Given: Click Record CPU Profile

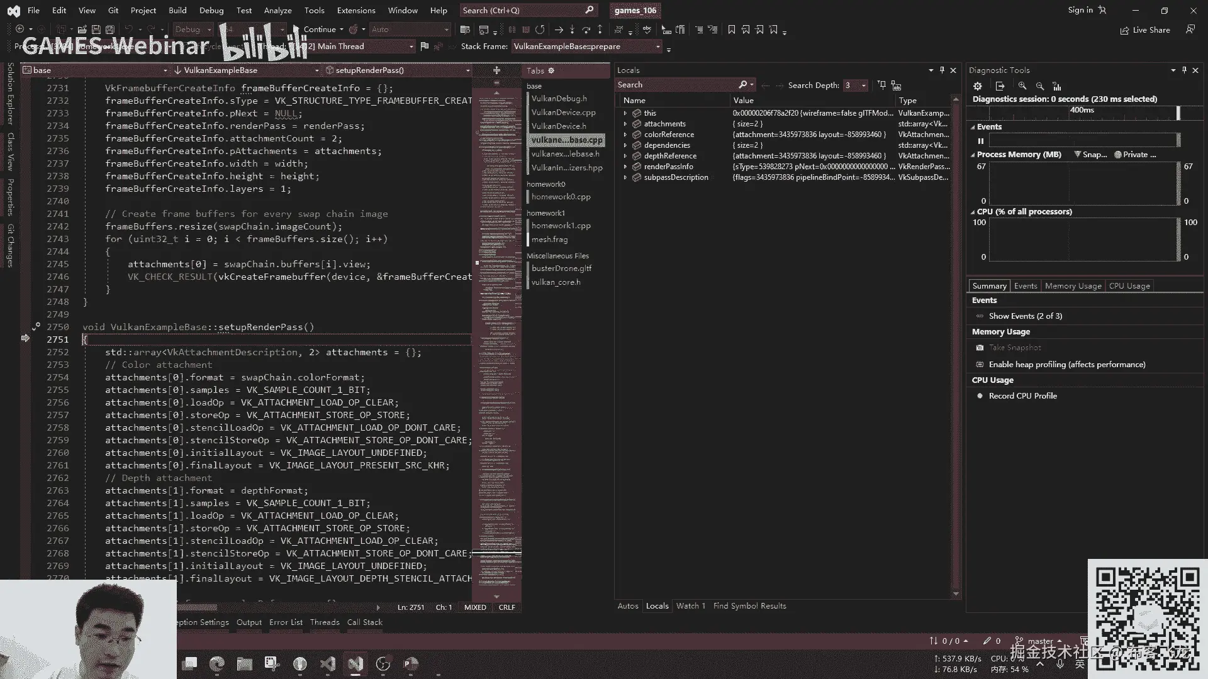Looking at the screenshot, I should pyautogui.click(x=1022, y=396).
